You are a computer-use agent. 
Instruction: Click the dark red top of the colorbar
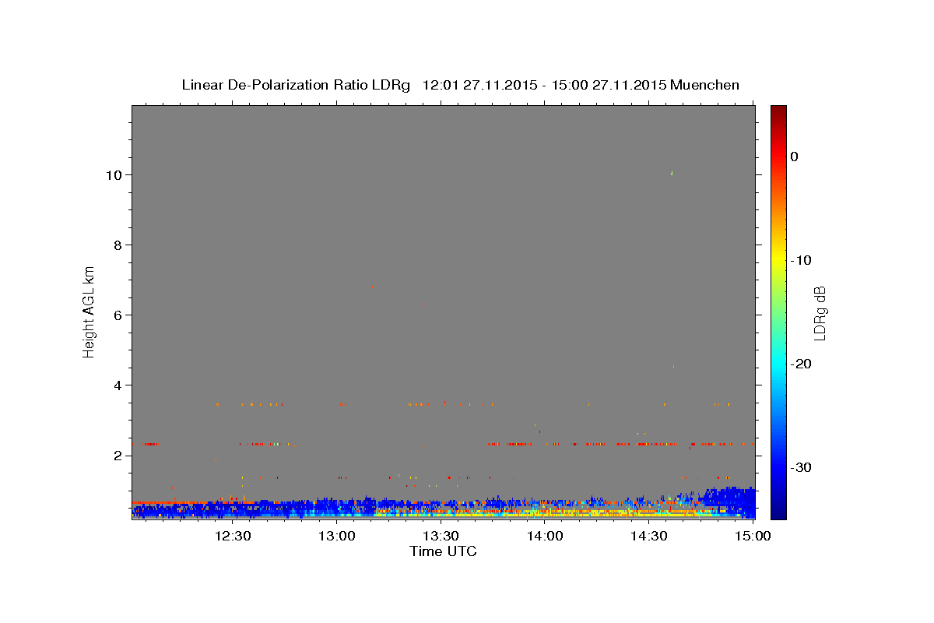click(778, 111)
